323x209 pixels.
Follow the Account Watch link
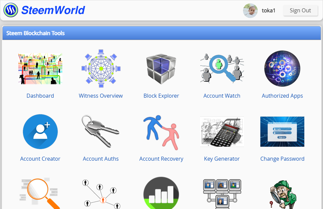click(222, 96)
